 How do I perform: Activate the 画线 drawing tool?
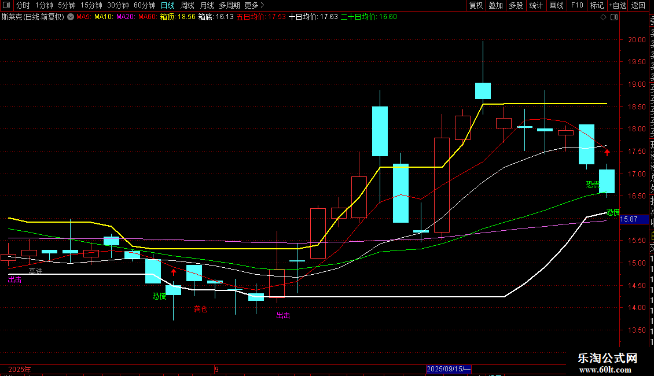pyautogui.click(x=556, y=5)
